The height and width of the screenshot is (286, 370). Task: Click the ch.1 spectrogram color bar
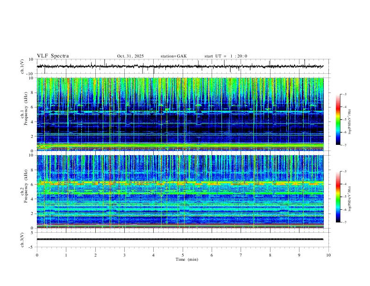[338, 120]
